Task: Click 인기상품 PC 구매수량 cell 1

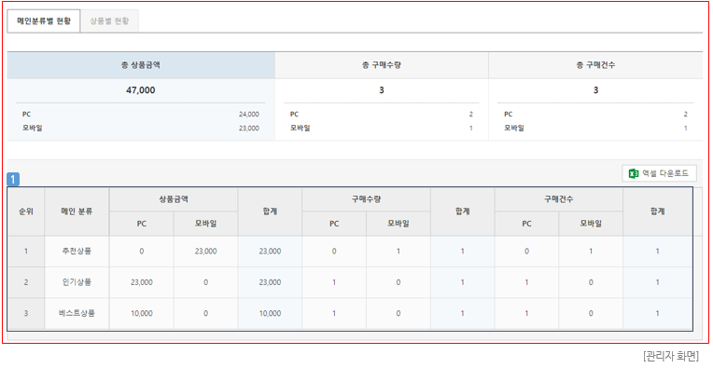Action: (x=334, y=282)
